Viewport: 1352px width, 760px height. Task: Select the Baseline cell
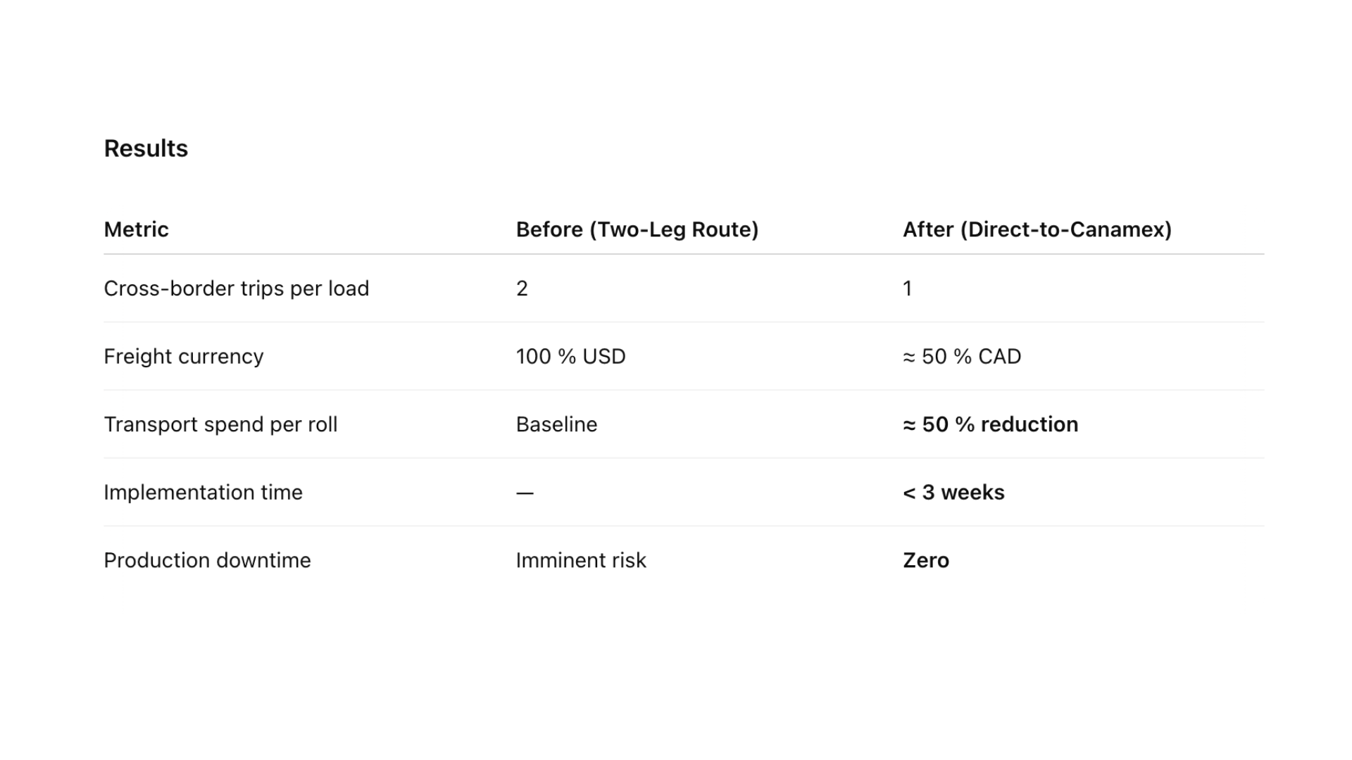(556, 424)
